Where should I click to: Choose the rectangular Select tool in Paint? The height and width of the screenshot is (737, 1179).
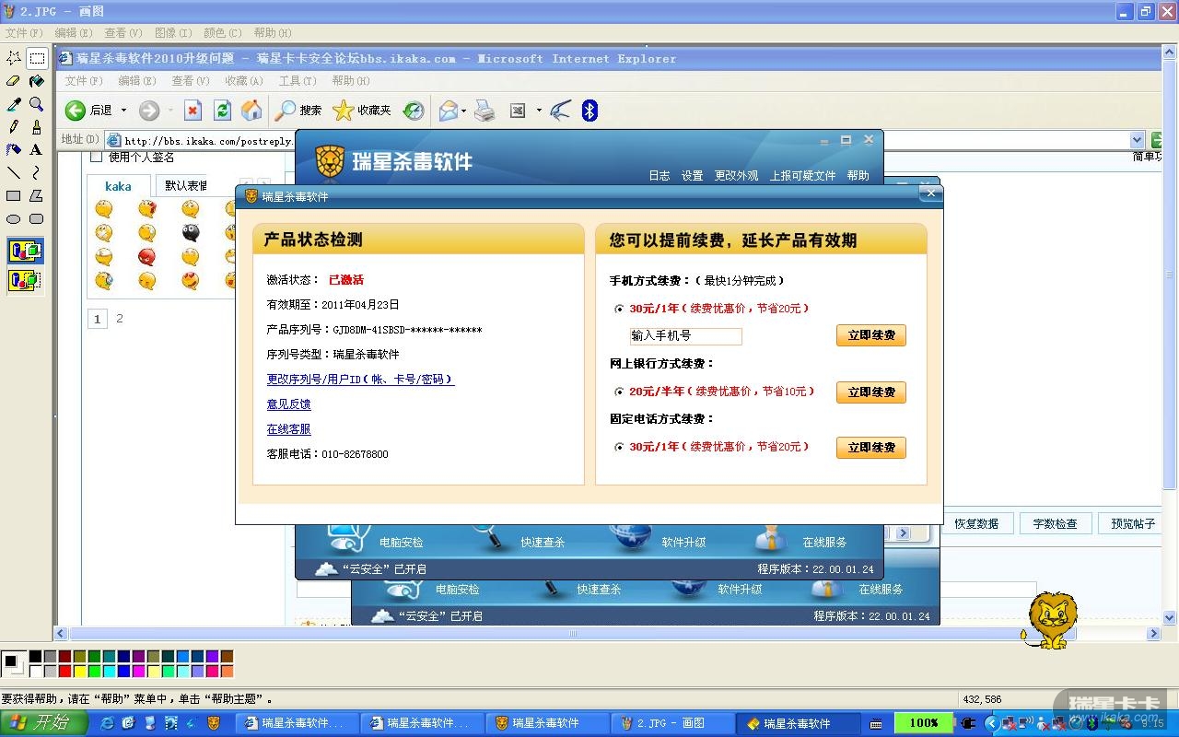coord(37,58)
